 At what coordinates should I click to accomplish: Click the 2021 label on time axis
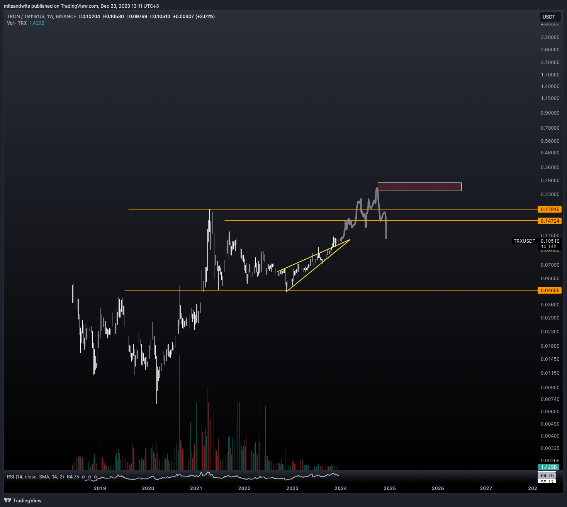click(x=196, y=488)
